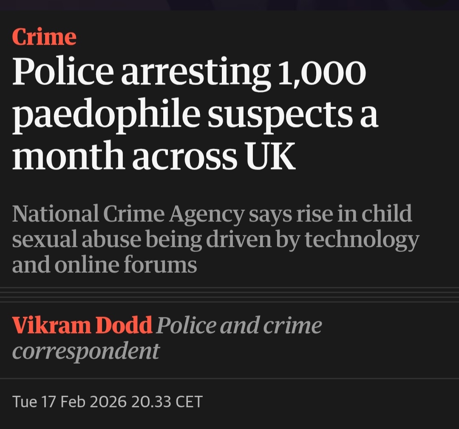Viewport: 459px width, 429px height.
Task: Click 'and online forums' standfirst text
Action: point(105,265)
